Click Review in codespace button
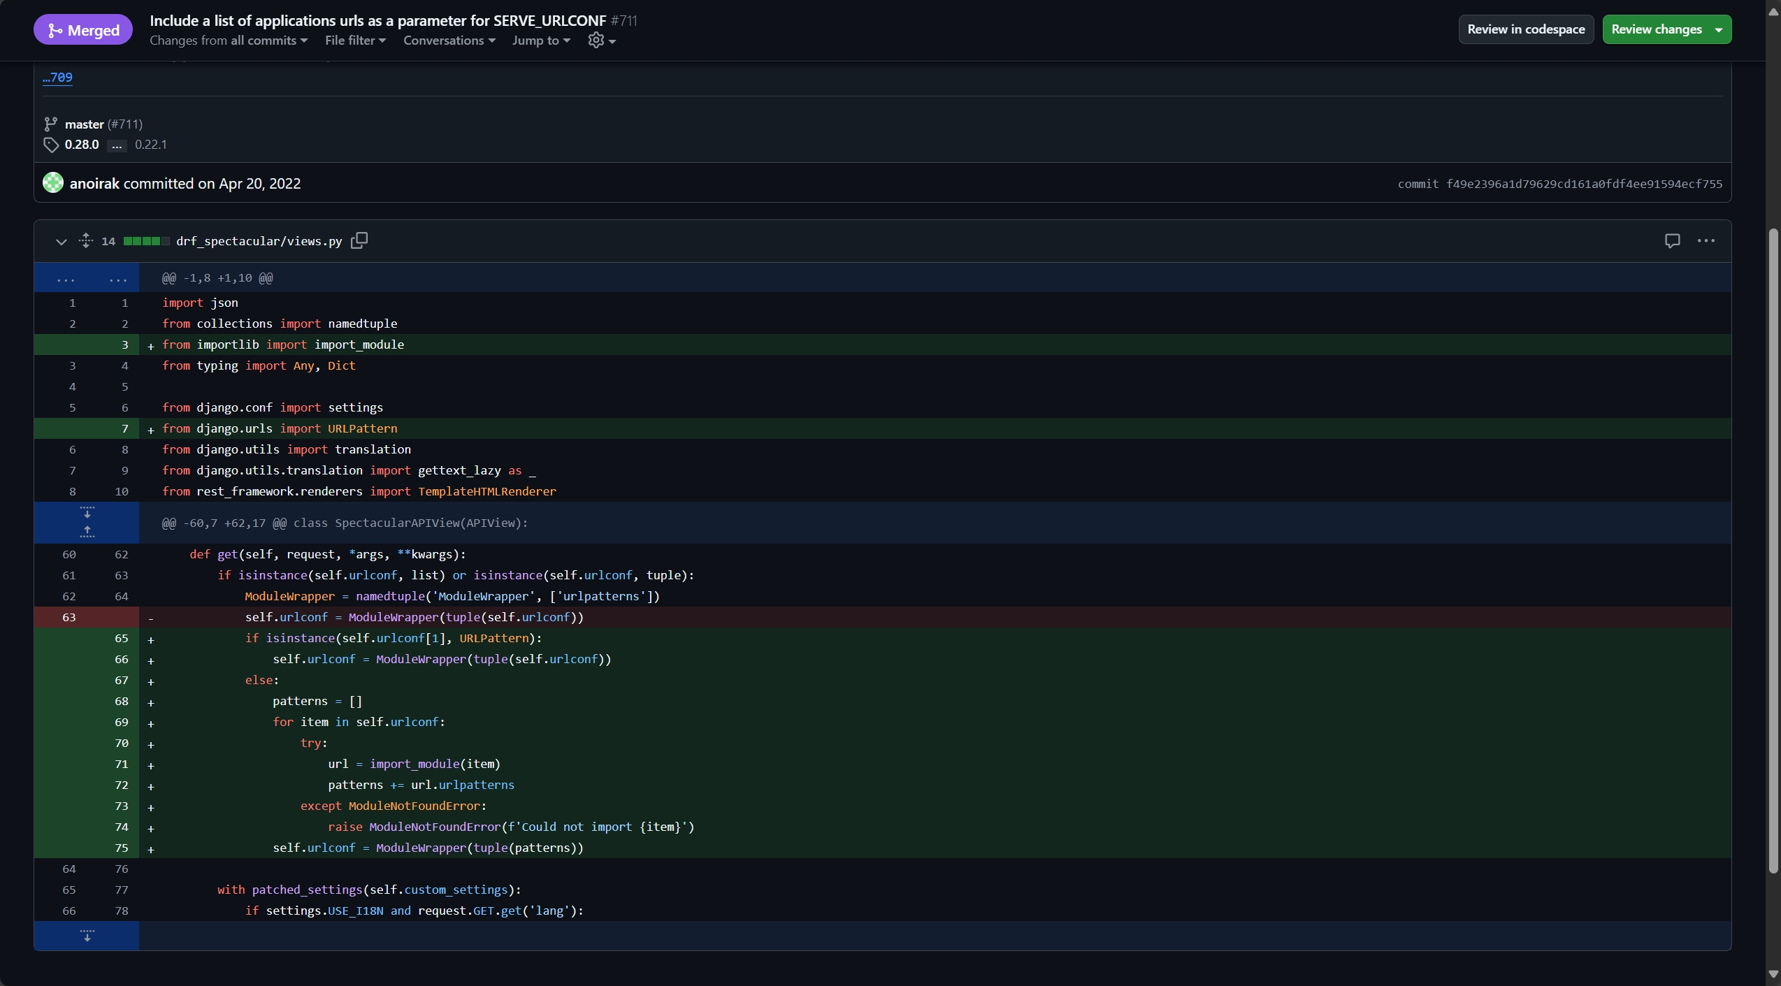The image size is (1781, 986). pos(1526,29)
